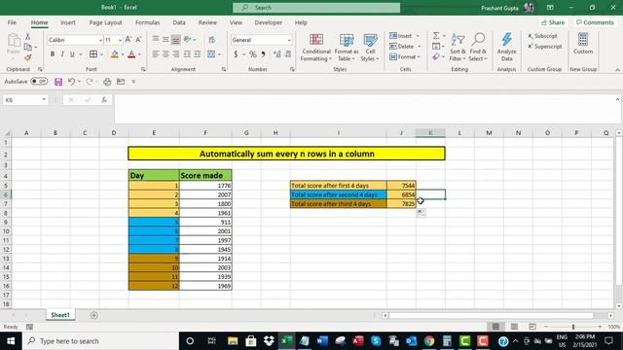
Task: Click the Insert Function fx icon
Action: pyautogui.click(x=104, y=100)
